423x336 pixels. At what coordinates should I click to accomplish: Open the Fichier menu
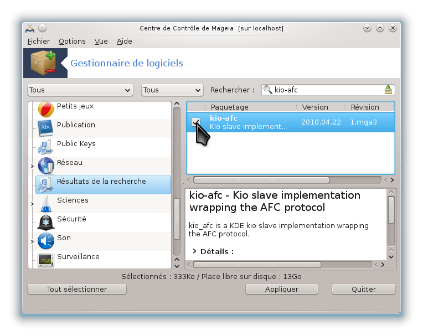pyautogui.click(x=39, y=42)
